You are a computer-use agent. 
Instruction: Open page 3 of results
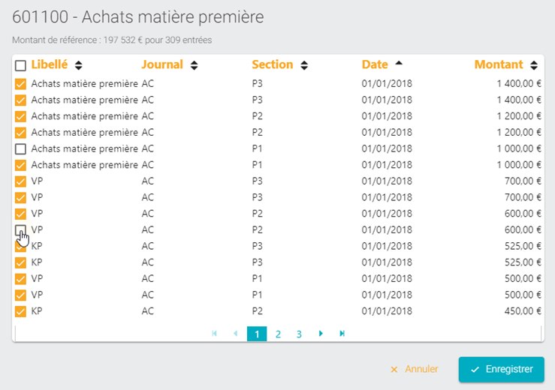[x=299, y=334]
